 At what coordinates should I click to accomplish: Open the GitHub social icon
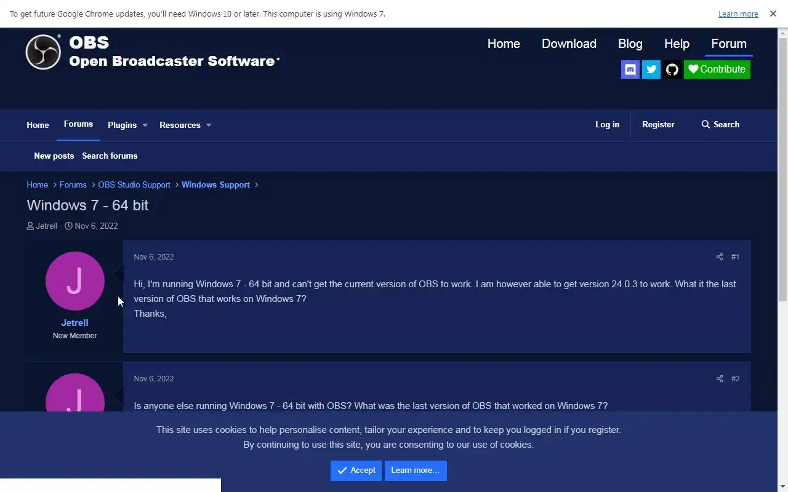(672, 69)
